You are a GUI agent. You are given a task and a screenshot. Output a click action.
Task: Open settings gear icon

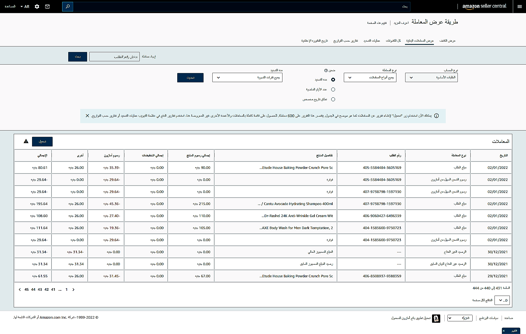pos(37,7)
